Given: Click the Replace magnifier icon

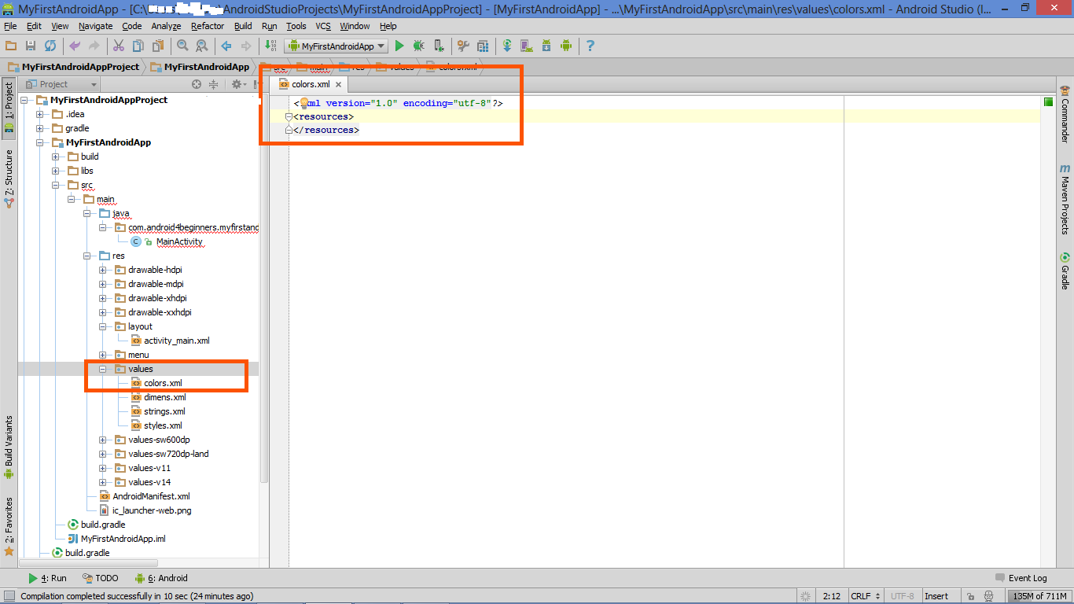Looking at the screenshot, I should (202, 46).
